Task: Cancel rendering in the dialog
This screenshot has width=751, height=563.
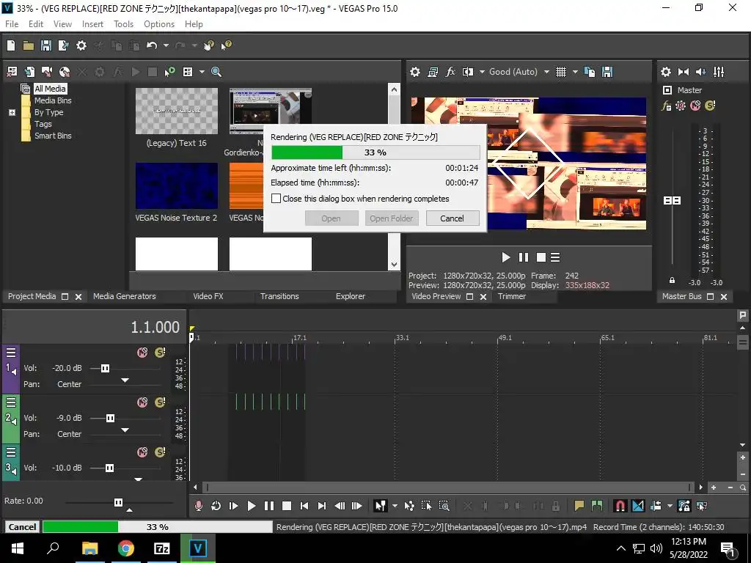Action: [x=452, y=218]
